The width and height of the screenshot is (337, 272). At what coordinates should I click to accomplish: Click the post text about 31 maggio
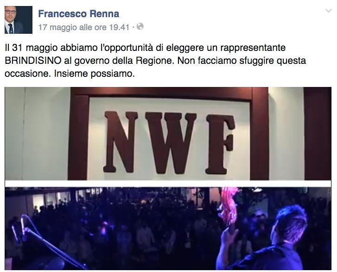[x=155, y=61]
